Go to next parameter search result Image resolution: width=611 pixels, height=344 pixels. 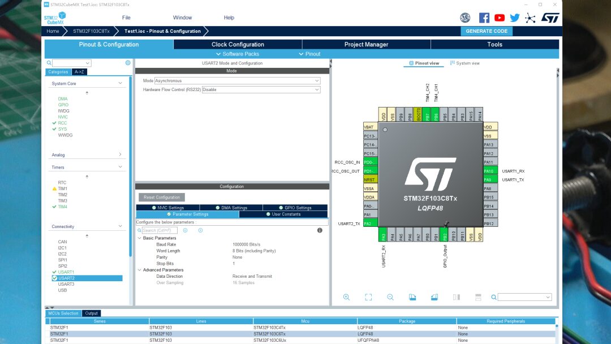point(200,230)
